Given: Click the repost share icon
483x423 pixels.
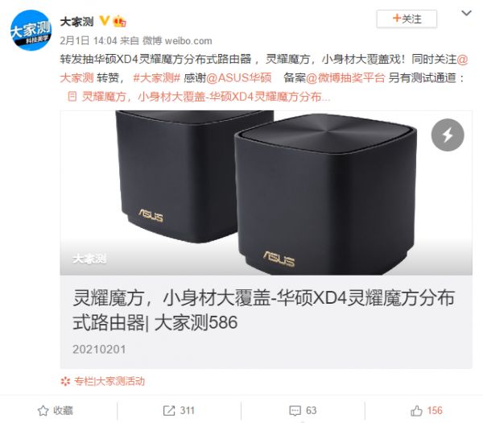Looking at the screenshot, I should pyautogui.click(x=169, y=410).
